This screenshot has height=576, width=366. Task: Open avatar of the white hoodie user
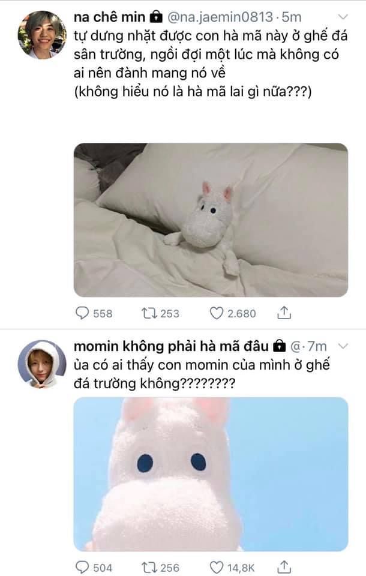tap(41, 364)
